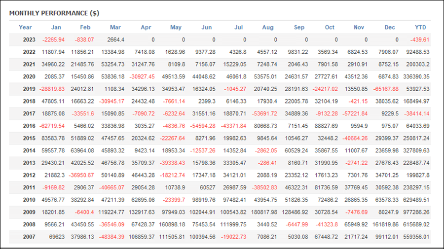The image size is (444, 249).
Task: Select the 2012 year row label
Action: coord(29,176)
